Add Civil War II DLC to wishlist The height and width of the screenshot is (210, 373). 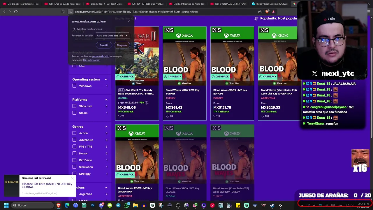coord(120,116)
